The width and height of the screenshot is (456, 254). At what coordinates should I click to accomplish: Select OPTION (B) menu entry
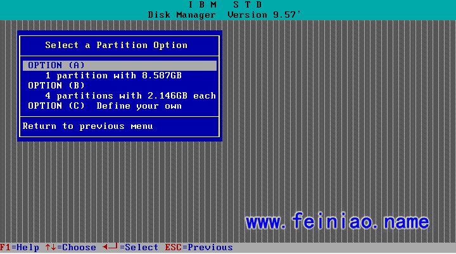click(56, 86)
